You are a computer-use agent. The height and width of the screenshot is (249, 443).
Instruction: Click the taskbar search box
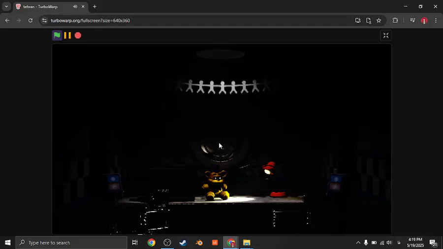click(71, 243)
